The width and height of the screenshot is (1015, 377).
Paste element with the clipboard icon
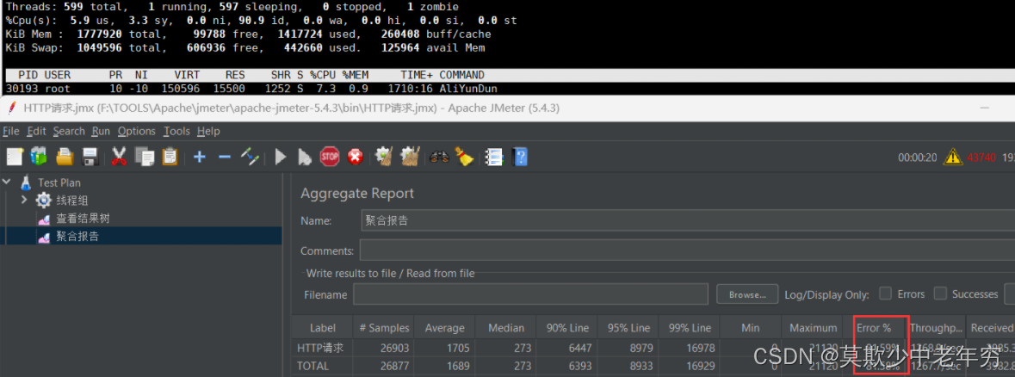coord(170,157)
